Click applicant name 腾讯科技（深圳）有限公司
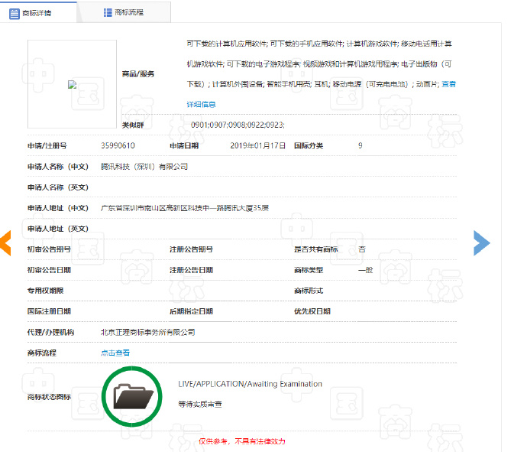The height and width of the screenshot is (452, 527). (144, 166)
